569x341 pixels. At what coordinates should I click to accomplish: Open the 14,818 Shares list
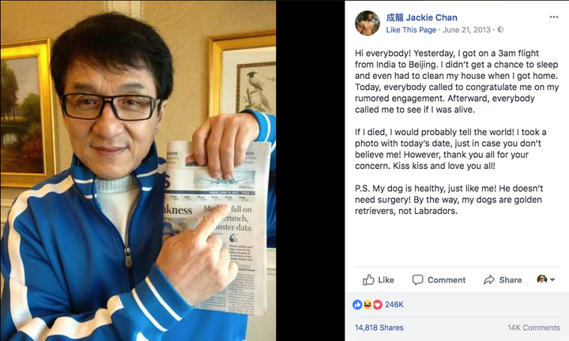(379, 328)
